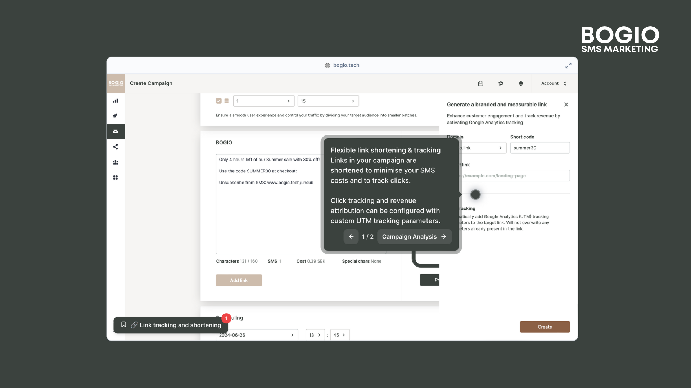Click the four-squares grid sidebar icon
691x388 pixels.
tap(116, 177)
